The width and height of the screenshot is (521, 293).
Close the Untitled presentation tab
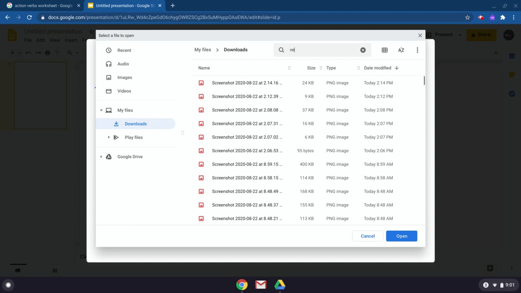160,6
